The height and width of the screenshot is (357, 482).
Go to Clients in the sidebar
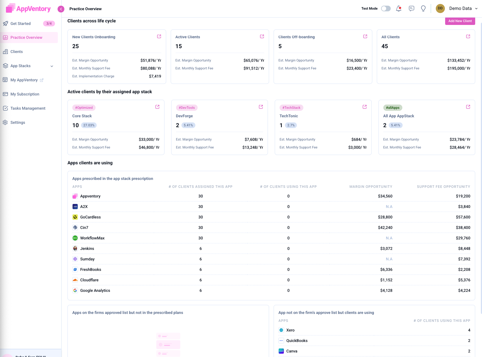point(29,52)
